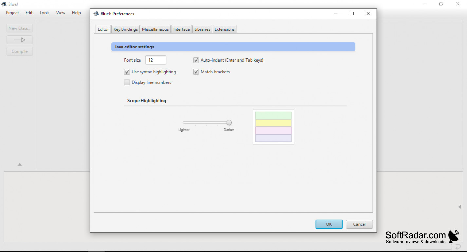Confirm preferences with the OK button

point(329,224)
